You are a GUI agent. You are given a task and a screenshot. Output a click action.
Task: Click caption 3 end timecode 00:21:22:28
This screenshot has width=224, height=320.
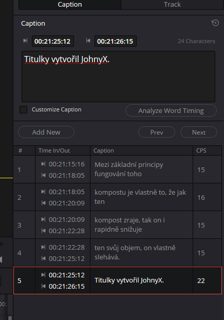click(x=67, y=231)
